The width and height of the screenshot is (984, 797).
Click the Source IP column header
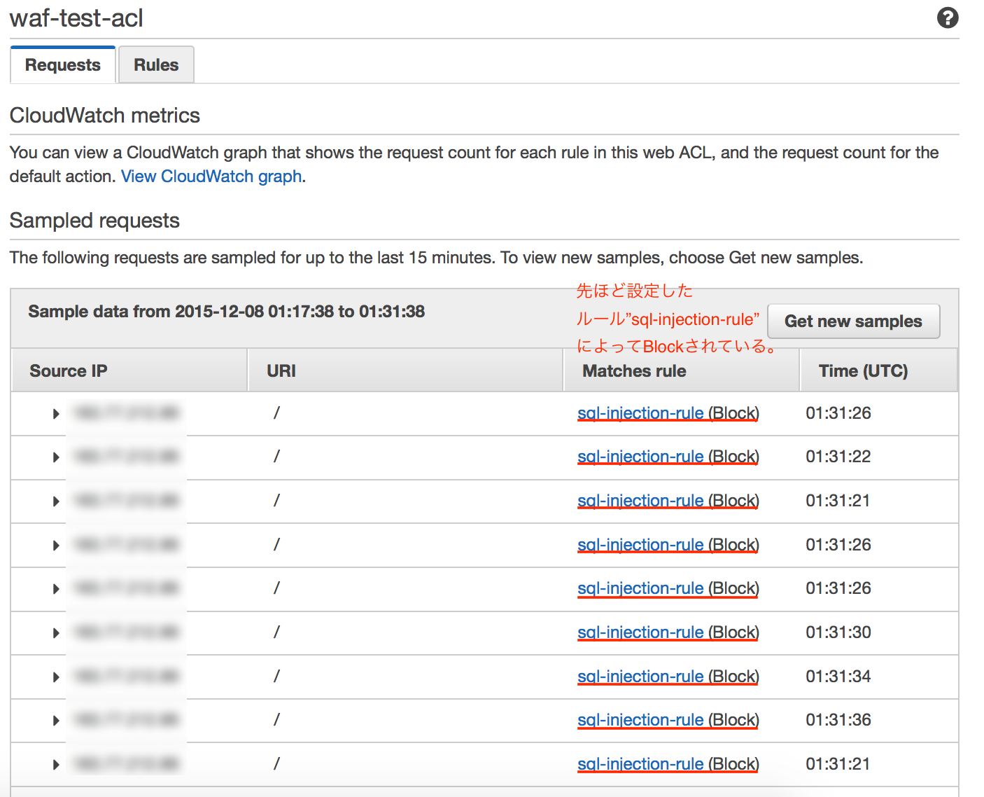click(68, 370)
